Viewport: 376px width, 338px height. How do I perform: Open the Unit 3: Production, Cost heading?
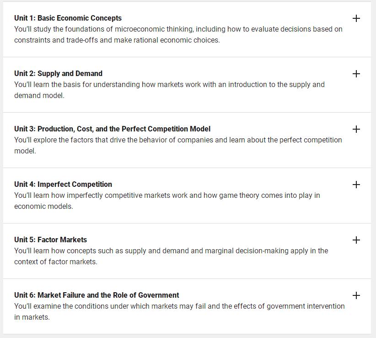coord(112,129)
